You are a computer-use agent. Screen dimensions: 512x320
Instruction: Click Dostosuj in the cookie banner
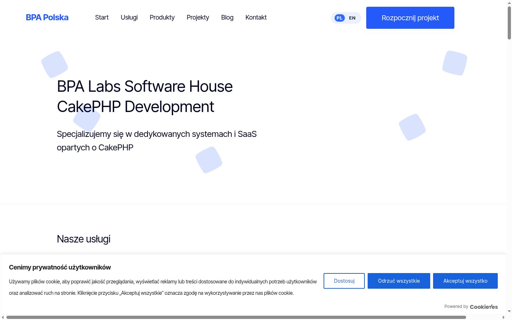click(344, 281)
